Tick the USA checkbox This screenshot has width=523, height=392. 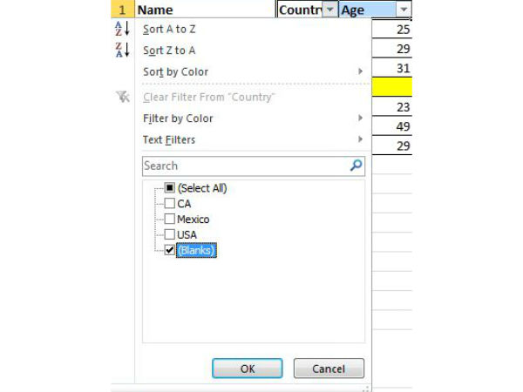(x=170, y=234)
